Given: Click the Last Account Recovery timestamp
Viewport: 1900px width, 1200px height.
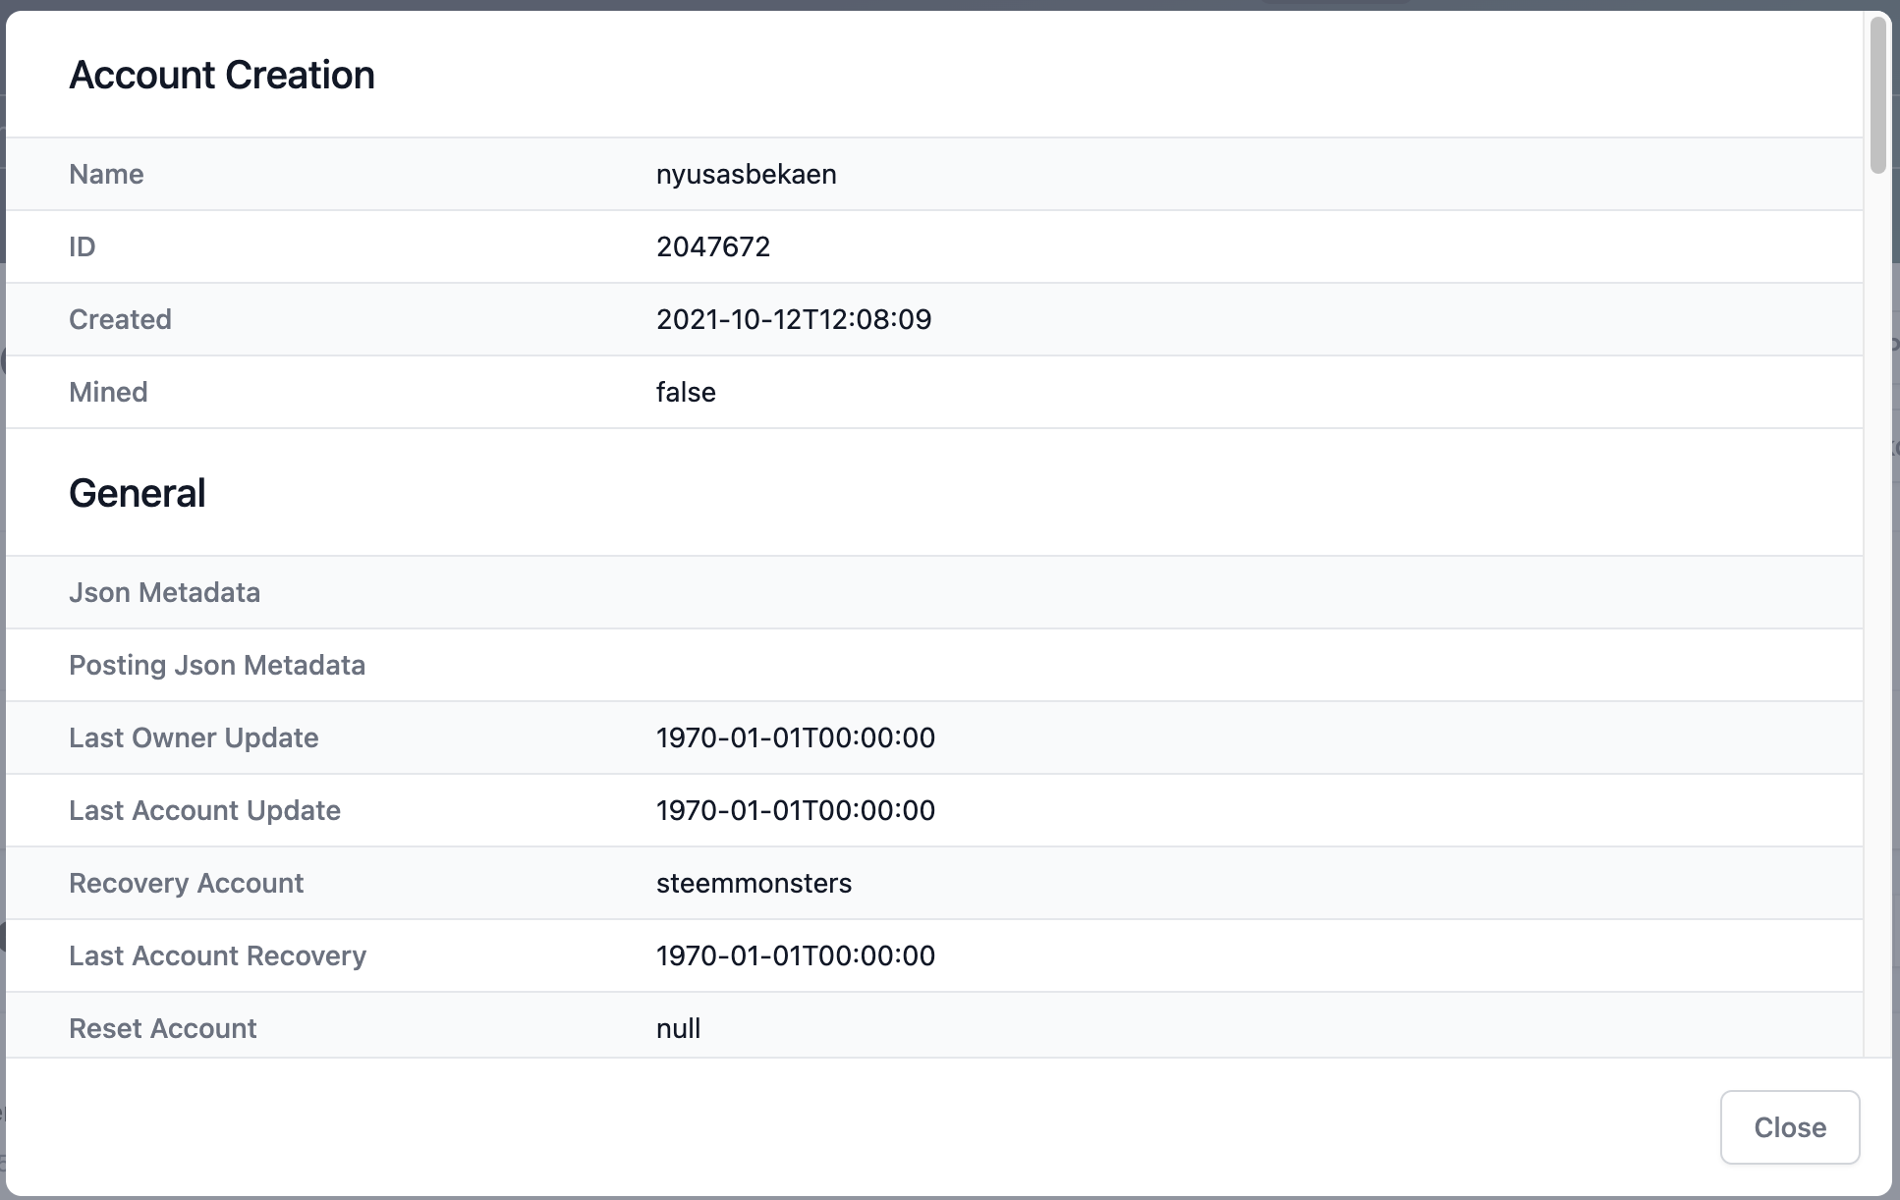Looking at the screenshot, I should (x=795, y=955).
